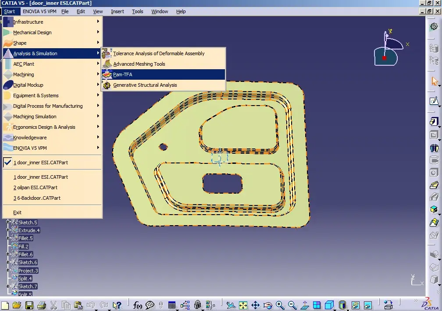Viewport: 442px width, 311px height.
Task: Click the Hide/Show icon
Action: 356,305
